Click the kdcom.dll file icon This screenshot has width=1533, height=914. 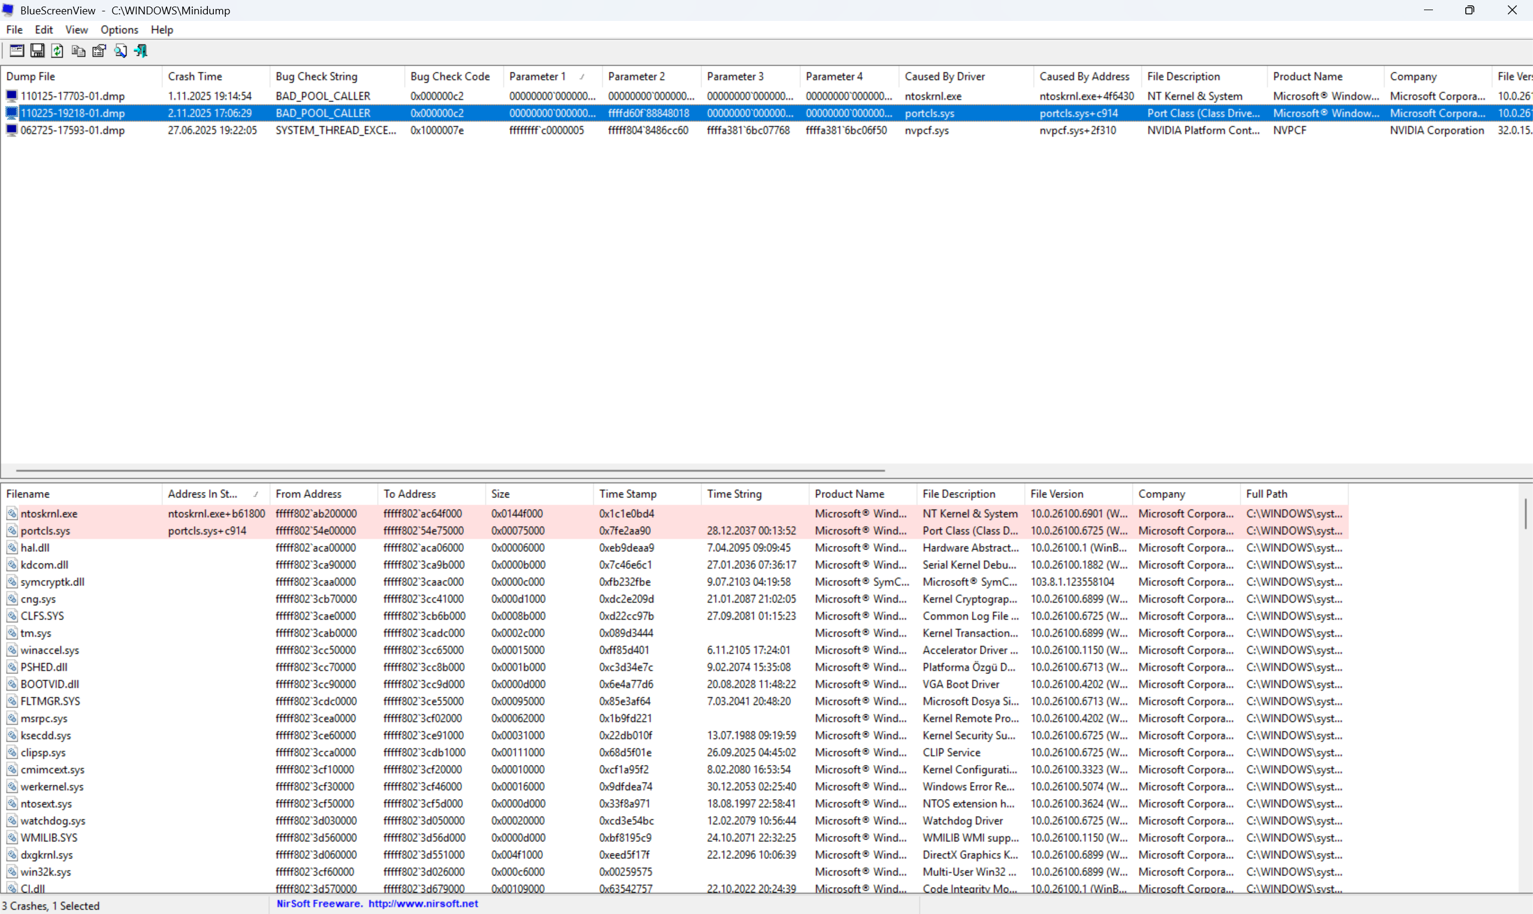(12, 565)
